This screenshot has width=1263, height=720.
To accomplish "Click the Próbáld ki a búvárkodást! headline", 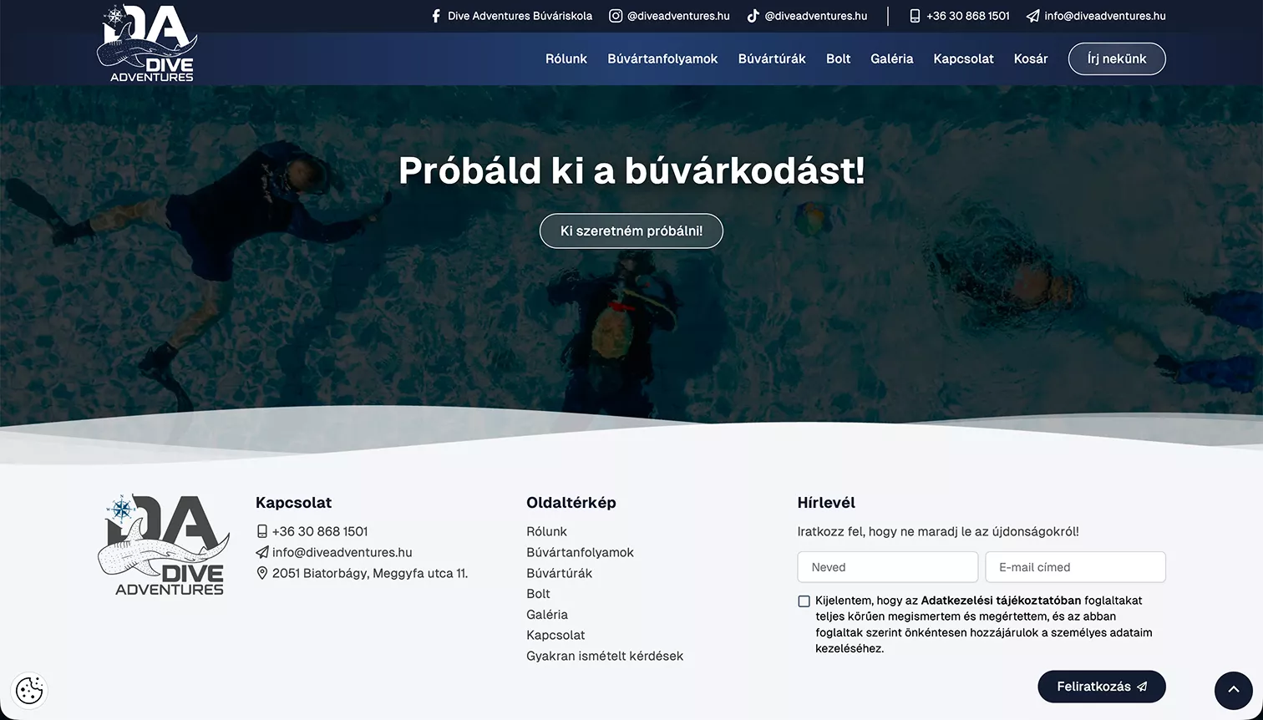I will 631,170.
